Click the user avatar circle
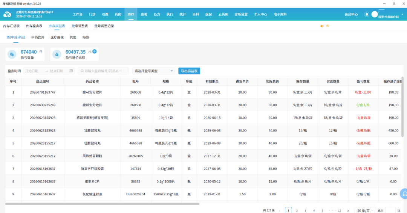This screenshot has width=407, height=213. tap(375, 14)
